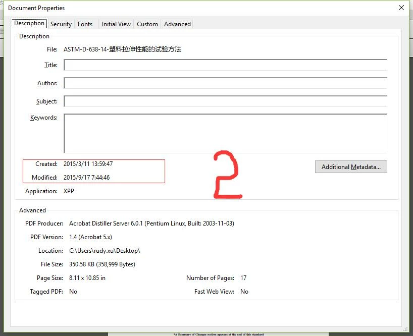Click the Subject text field

click(x=225, y=101)
